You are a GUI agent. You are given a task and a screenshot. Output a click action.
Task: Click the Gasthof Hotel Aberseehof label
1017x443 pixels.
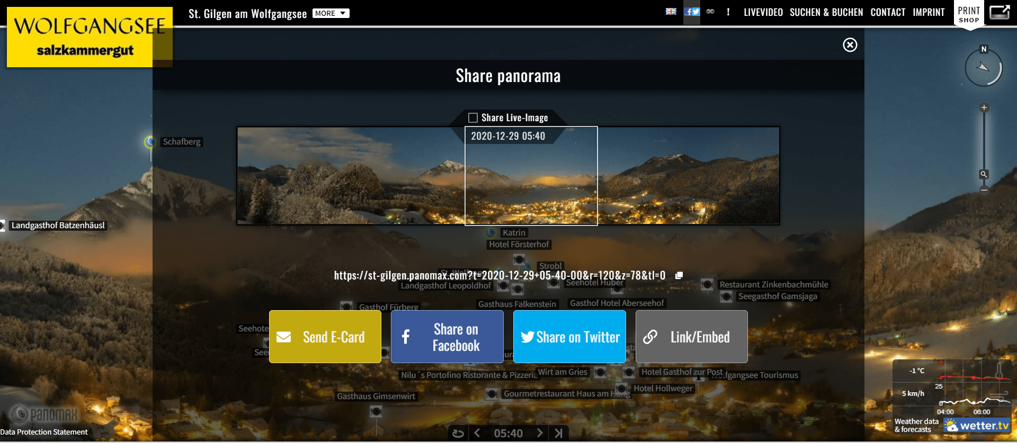pos(617,303)
